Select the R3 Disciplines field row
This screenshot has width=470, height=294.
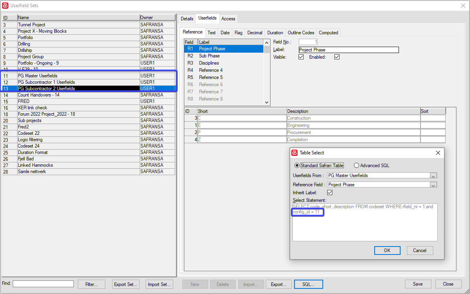click(223, 63)
